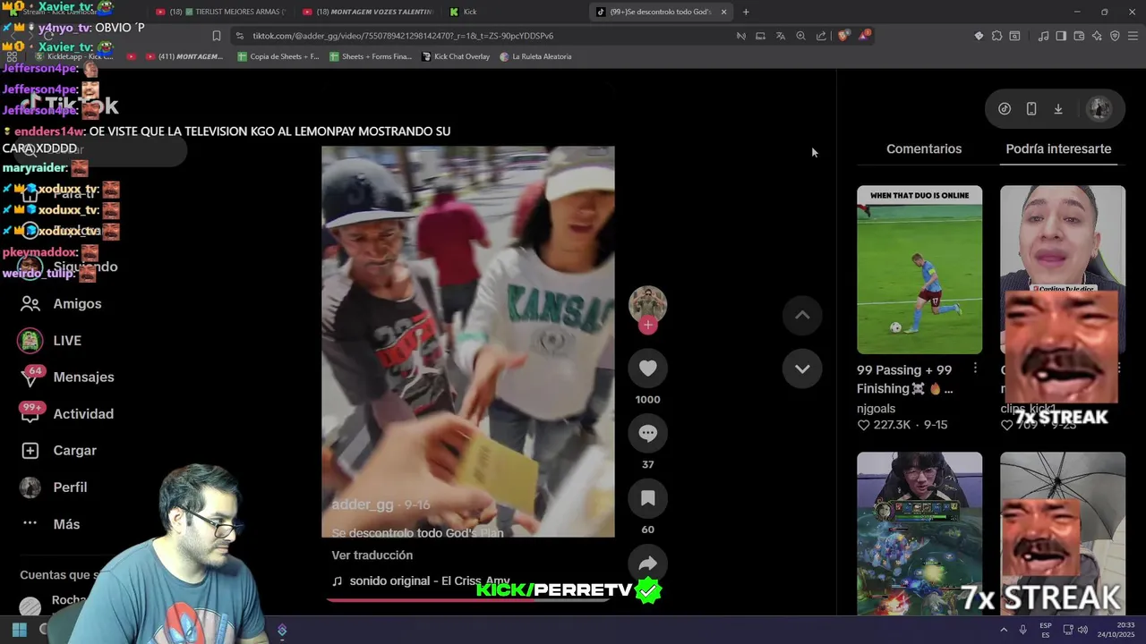Close the TikTok browser tab

(x=723, y=12)
